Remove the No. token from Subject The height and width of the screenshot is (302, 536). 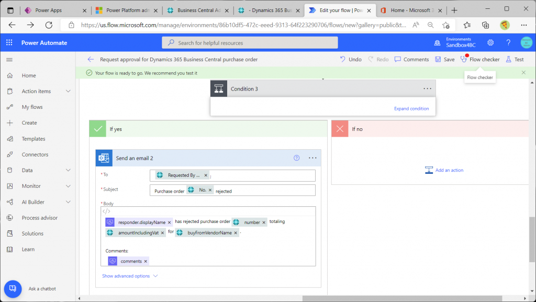tap(210, 190)
